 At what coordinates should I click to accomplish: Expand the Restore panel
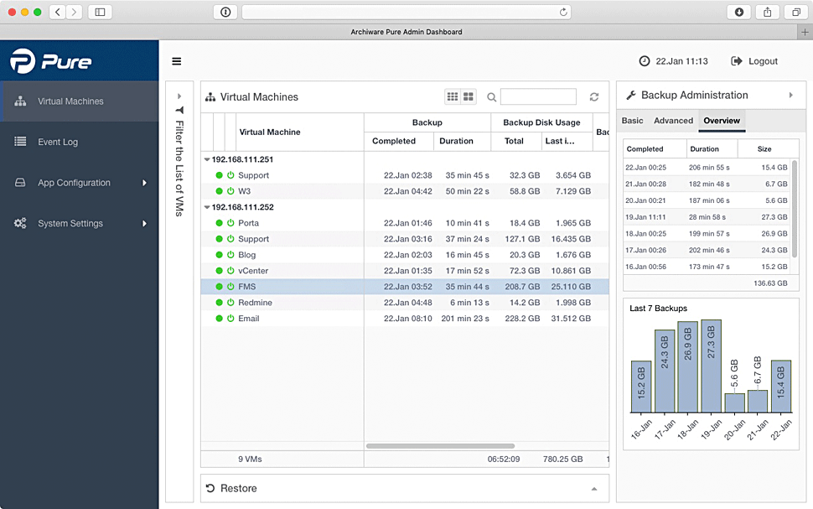pyautogui.click(x=594, y=489)
